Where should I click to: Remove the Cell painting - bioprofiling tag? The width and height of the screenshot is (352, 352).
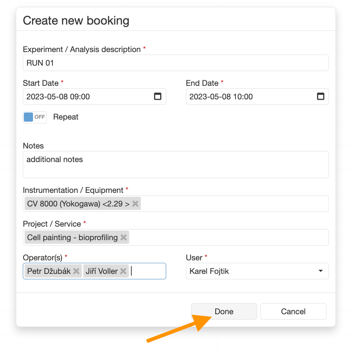click(x=124, y=237)
